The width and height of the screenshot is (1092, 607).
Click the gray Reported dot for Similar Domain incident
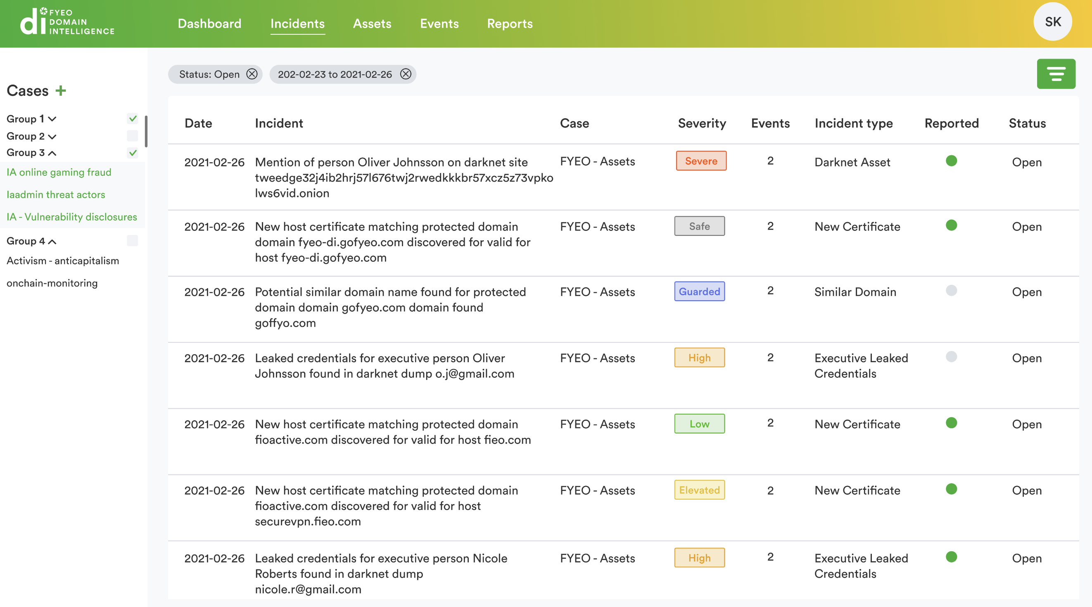[x=952, y=291]
